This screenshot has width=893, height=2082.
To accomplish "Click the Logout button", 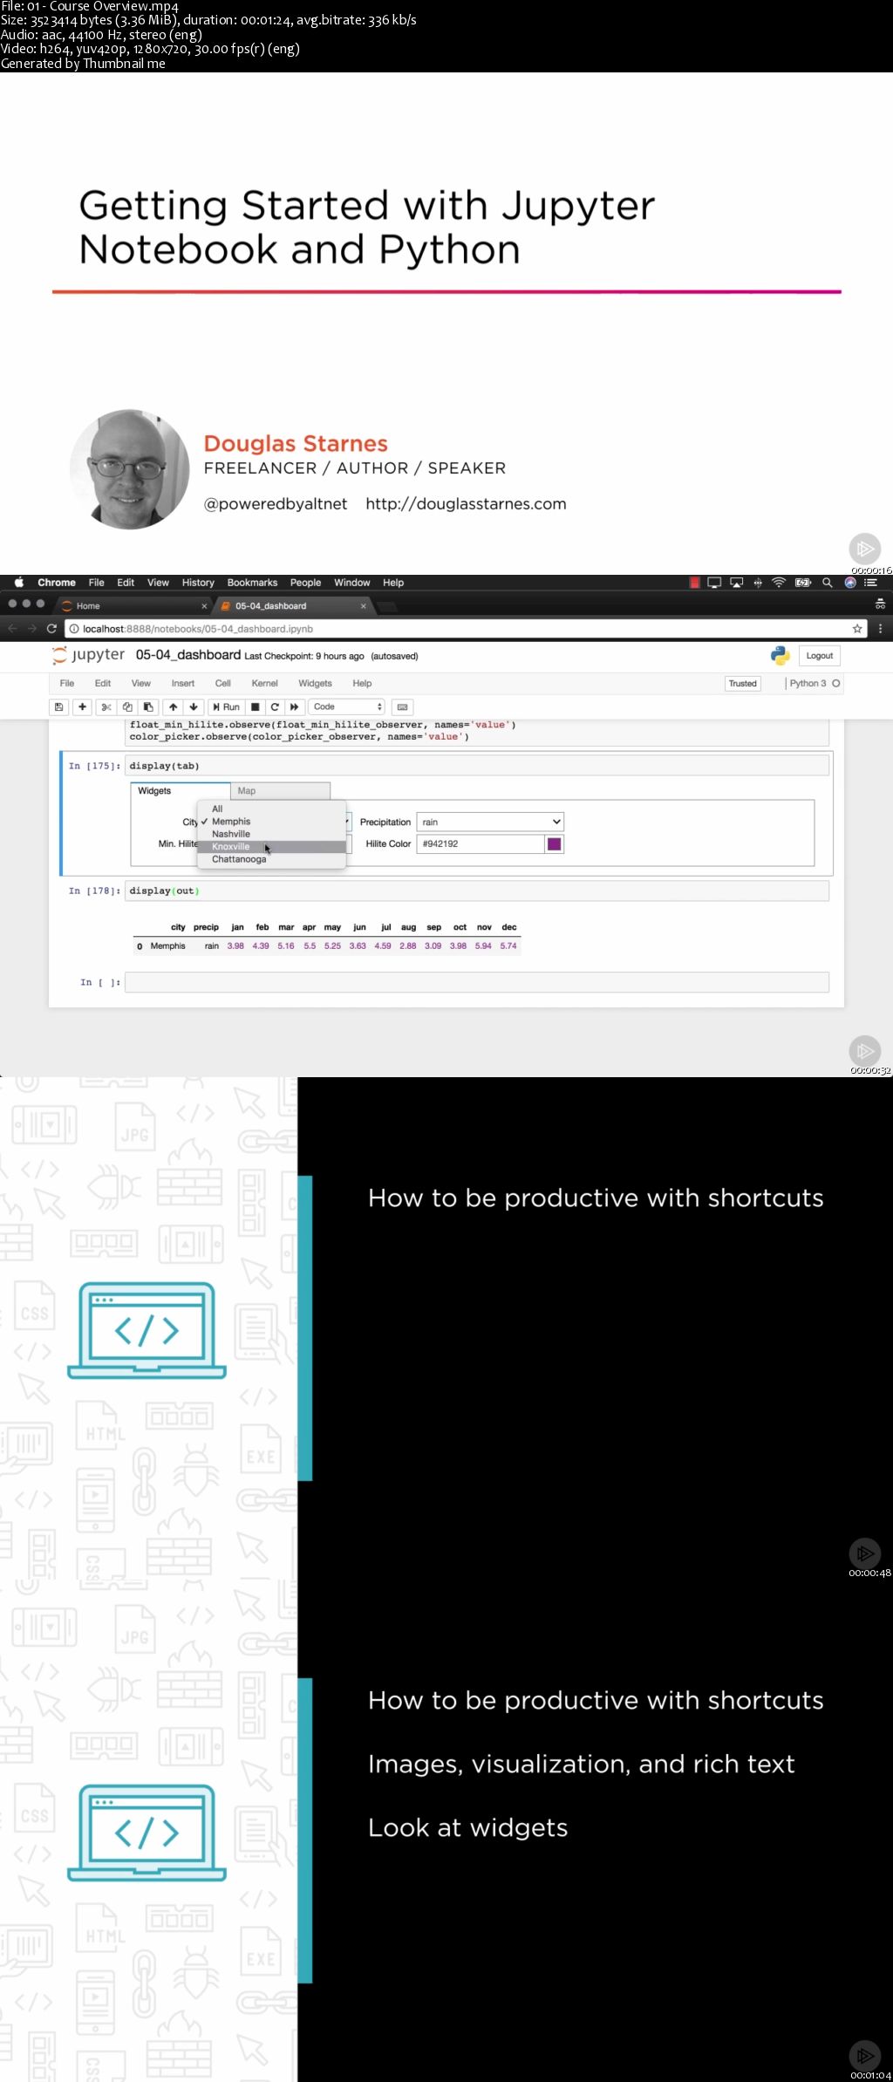I will (x=819, y=655).
